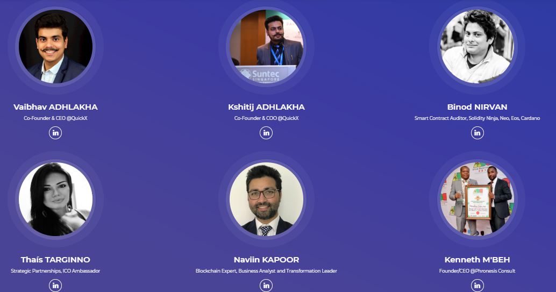Open Binod Nirvan's LinkedIn icon
This screenshot has width=556, height=292.
pos(477,133)
